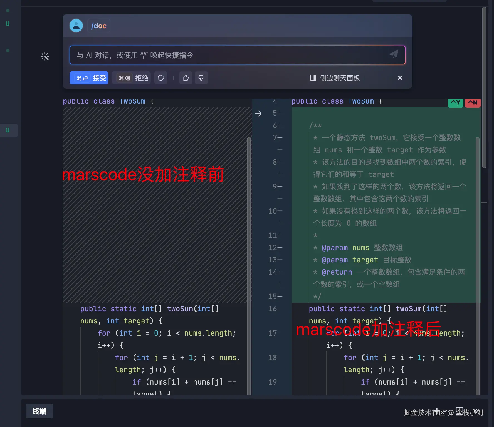494x427 pixels.
Task: Click line number 18 in the diff gutter
Action: [x=273, y=358]
